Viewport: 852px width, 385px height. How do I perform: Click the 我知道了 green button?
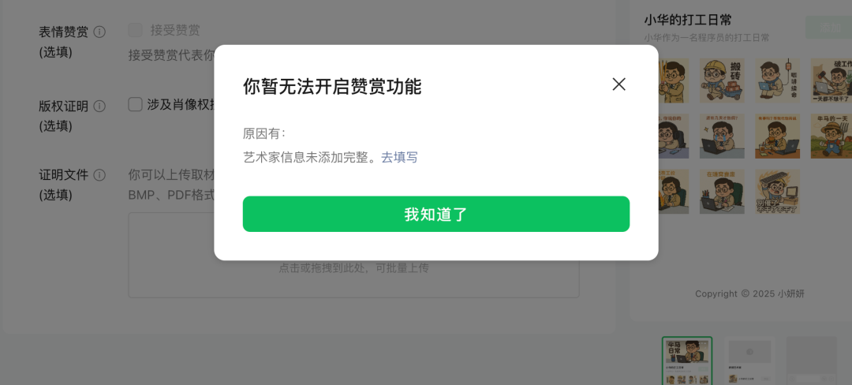pos(435,214)
